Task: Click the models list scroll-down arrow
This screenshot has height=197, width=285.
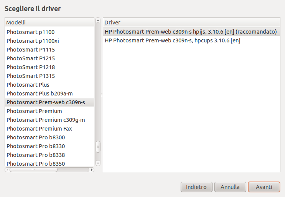Action: [98, 163]
